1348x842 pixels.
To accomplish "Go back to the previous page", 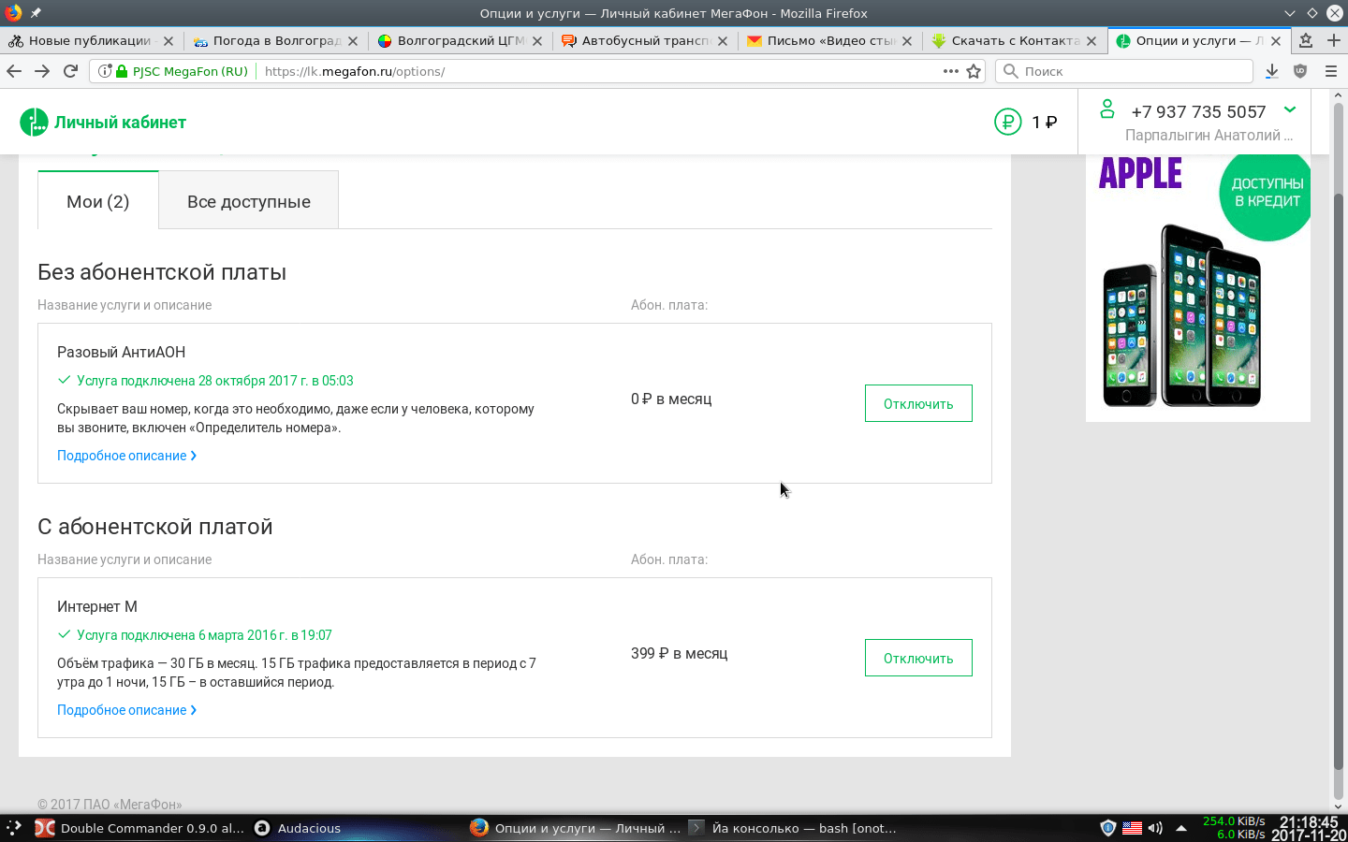I will 14,71.
